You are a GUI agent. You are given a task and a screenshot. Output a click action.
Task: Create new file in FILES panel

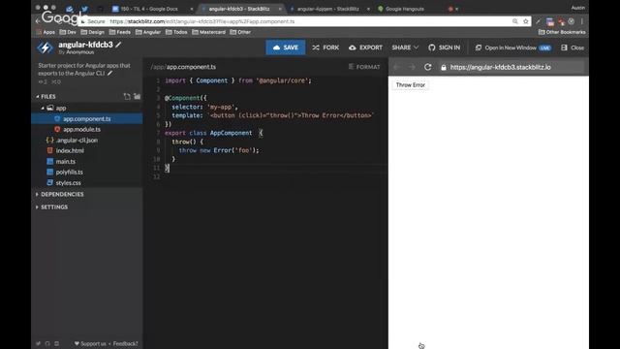point(127,96)
